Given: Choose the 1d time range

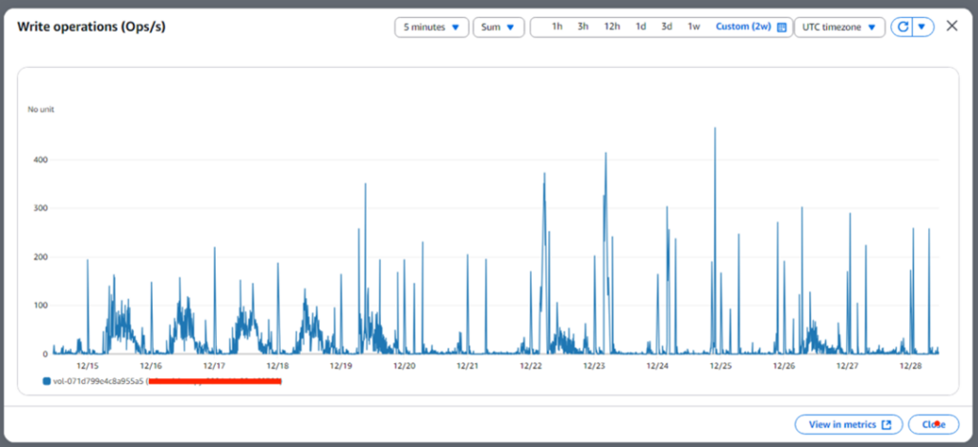Looking at the screenshot, I should pyautogui.click(x=641, y=27).
